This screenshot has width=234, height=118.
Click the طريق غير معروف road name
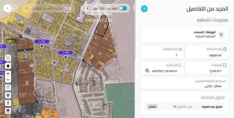[x=212, y=107]
